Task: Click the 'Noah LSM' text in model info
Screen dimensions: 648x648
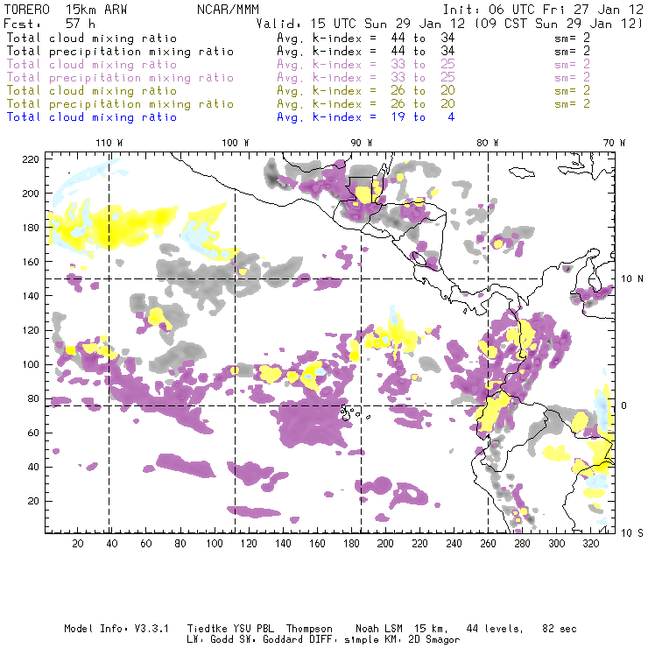Action: pos(379,629)
